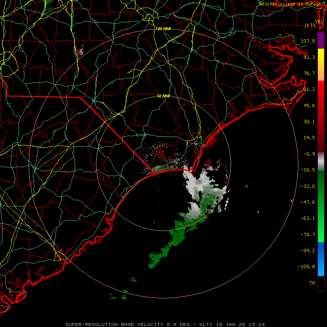Click the [KT] units label
Viewport: 327px width, 327px height.
310,25
